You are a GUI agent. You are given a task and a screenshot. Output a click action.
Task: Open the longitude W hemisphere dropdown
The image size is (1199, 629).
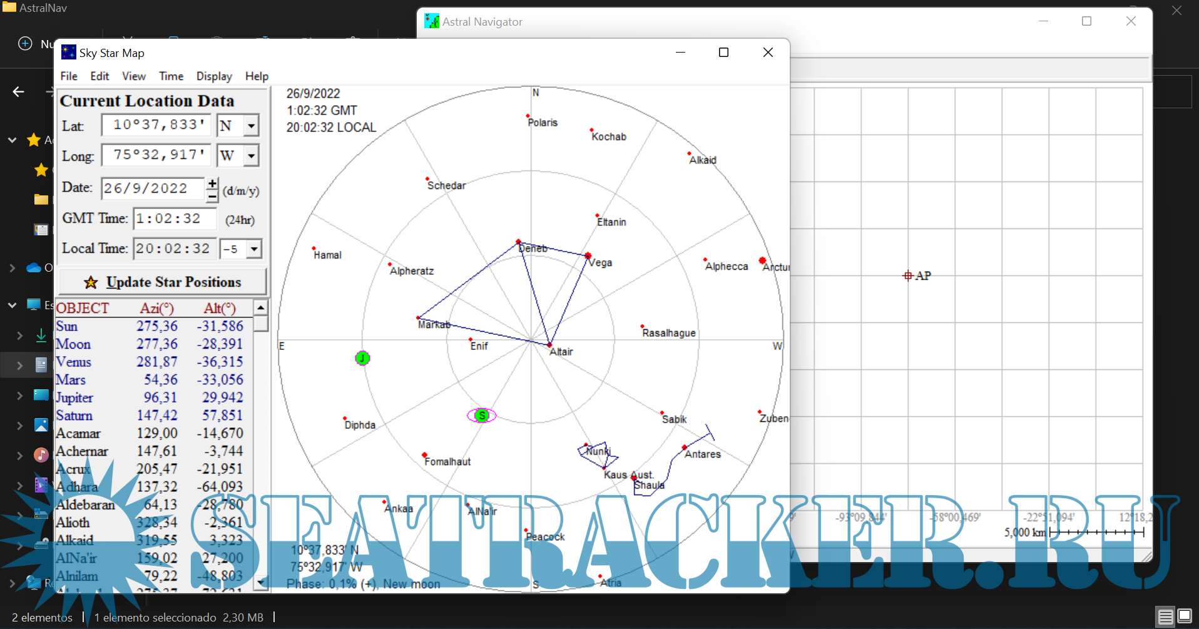(x=251, y=155)
